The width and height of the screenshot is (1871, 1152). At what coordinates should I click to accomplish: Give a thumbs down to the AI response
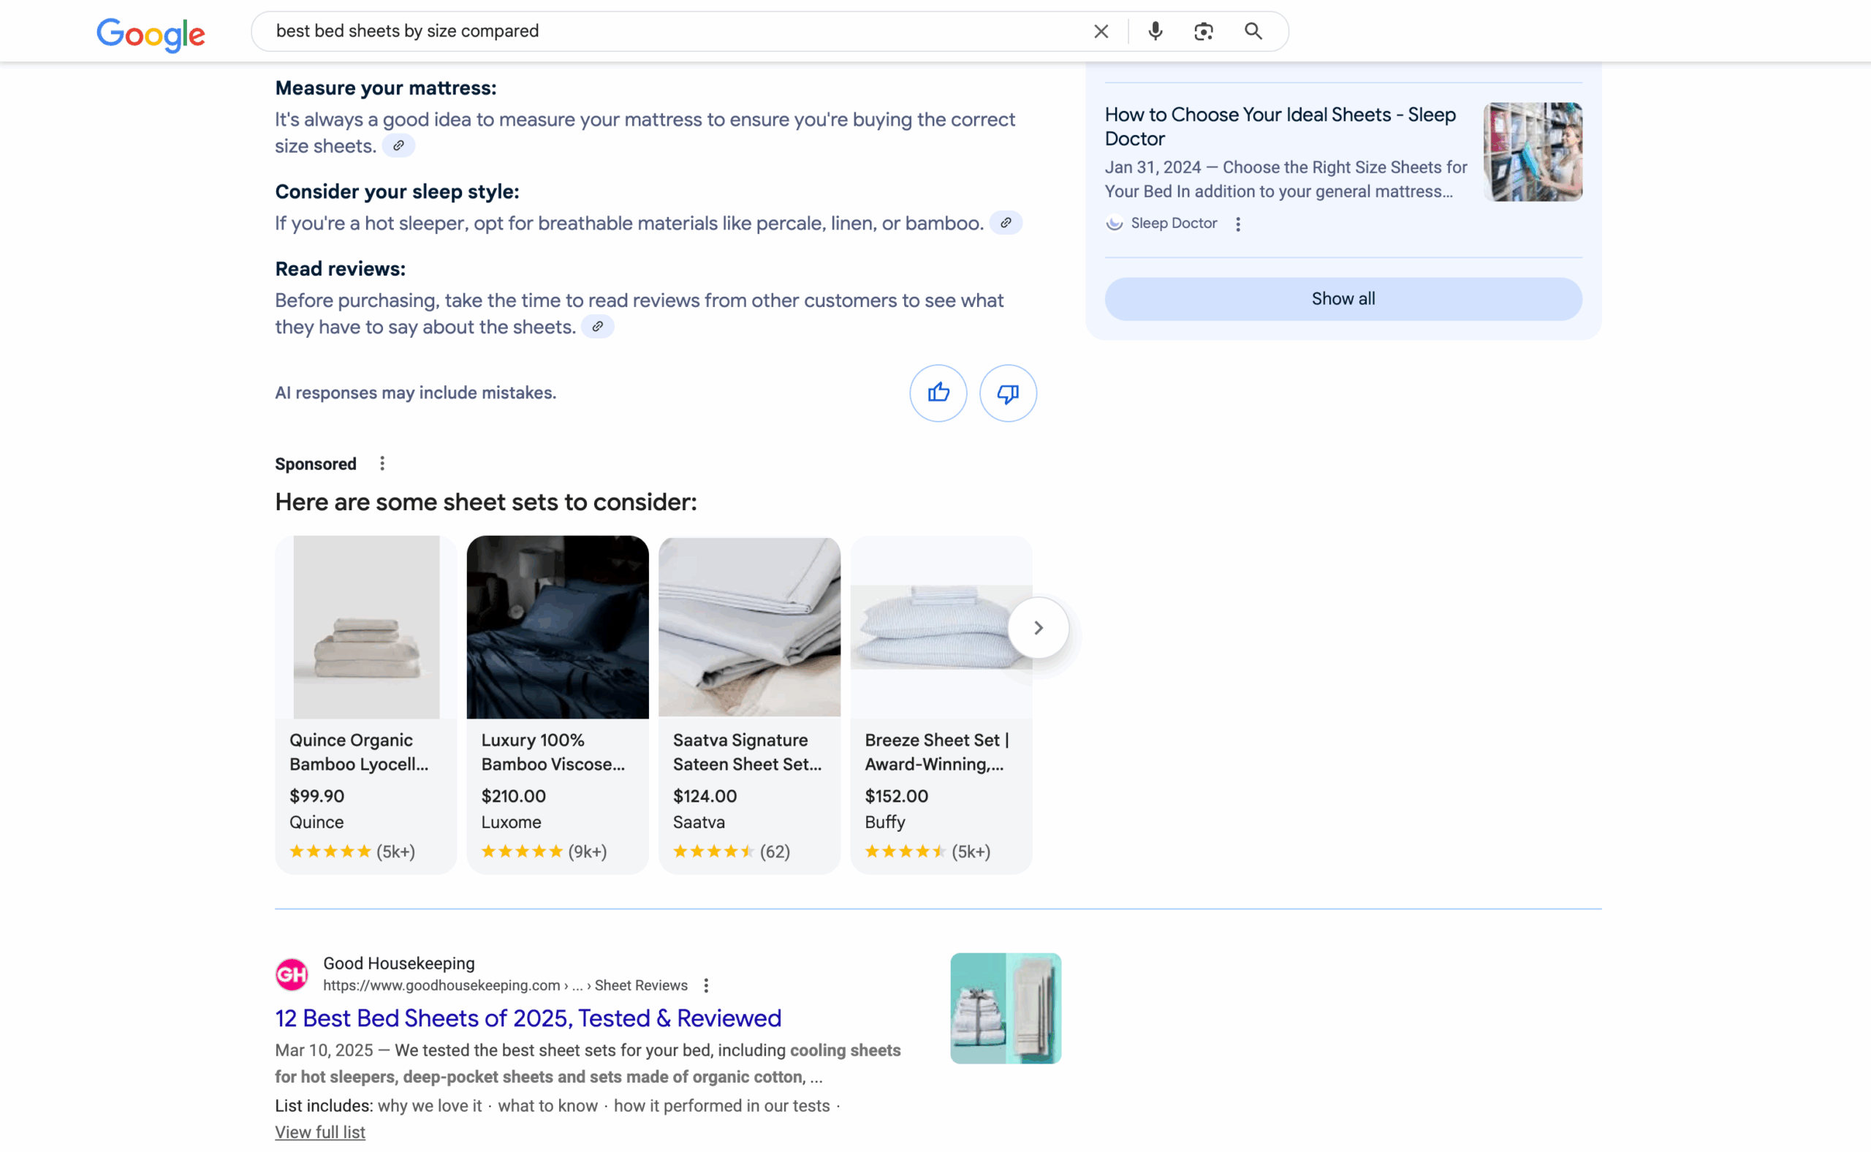(1007, 393)
